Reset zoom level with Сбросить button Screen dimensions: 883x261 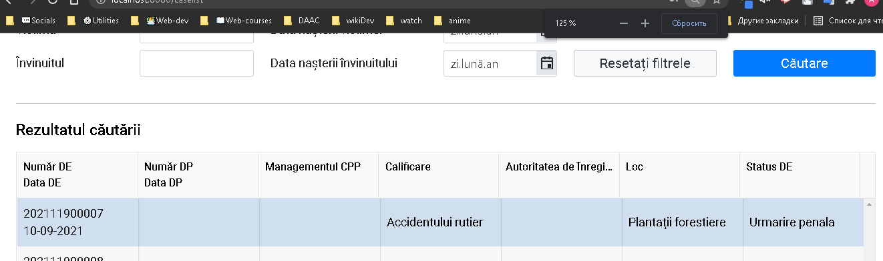tap(689, 23)
